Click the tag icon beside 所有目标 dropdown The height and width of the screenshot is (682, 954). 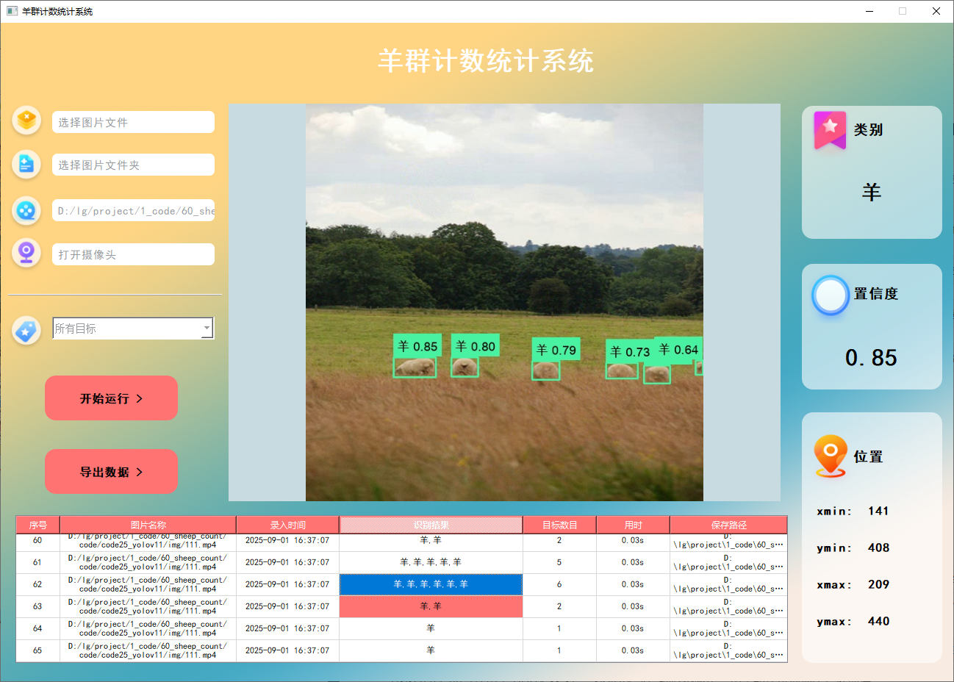tap(26, 330)
